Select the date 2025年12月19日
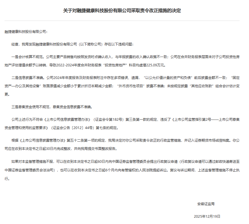 point(207,217)
